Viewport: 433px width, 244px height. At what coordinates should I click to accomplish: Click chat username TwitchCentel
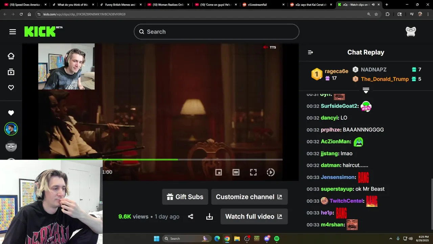(346, 201)
